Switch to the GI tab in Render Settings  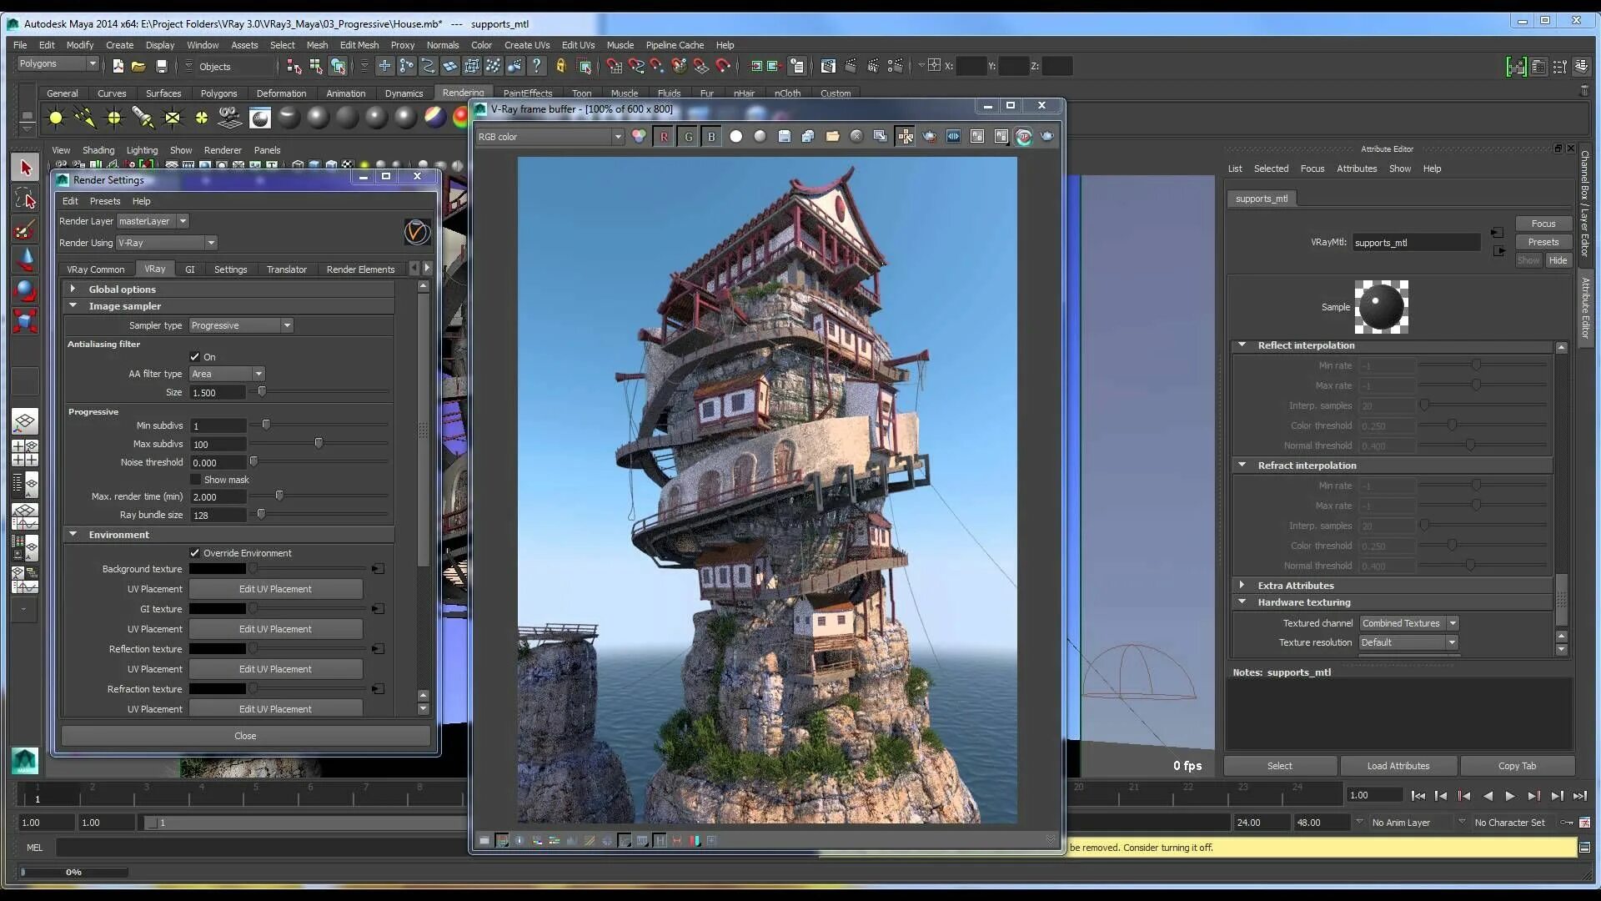pyautogui.click(x=190, y=269)
